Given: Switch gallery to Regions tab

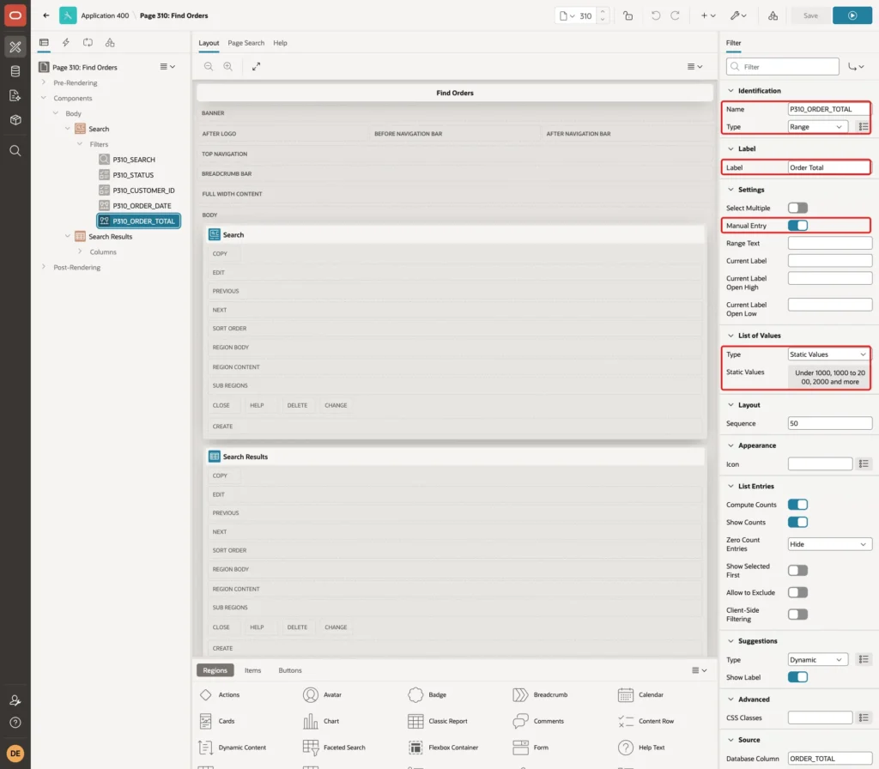Looking at the screenshot, I should pos(215,670).
